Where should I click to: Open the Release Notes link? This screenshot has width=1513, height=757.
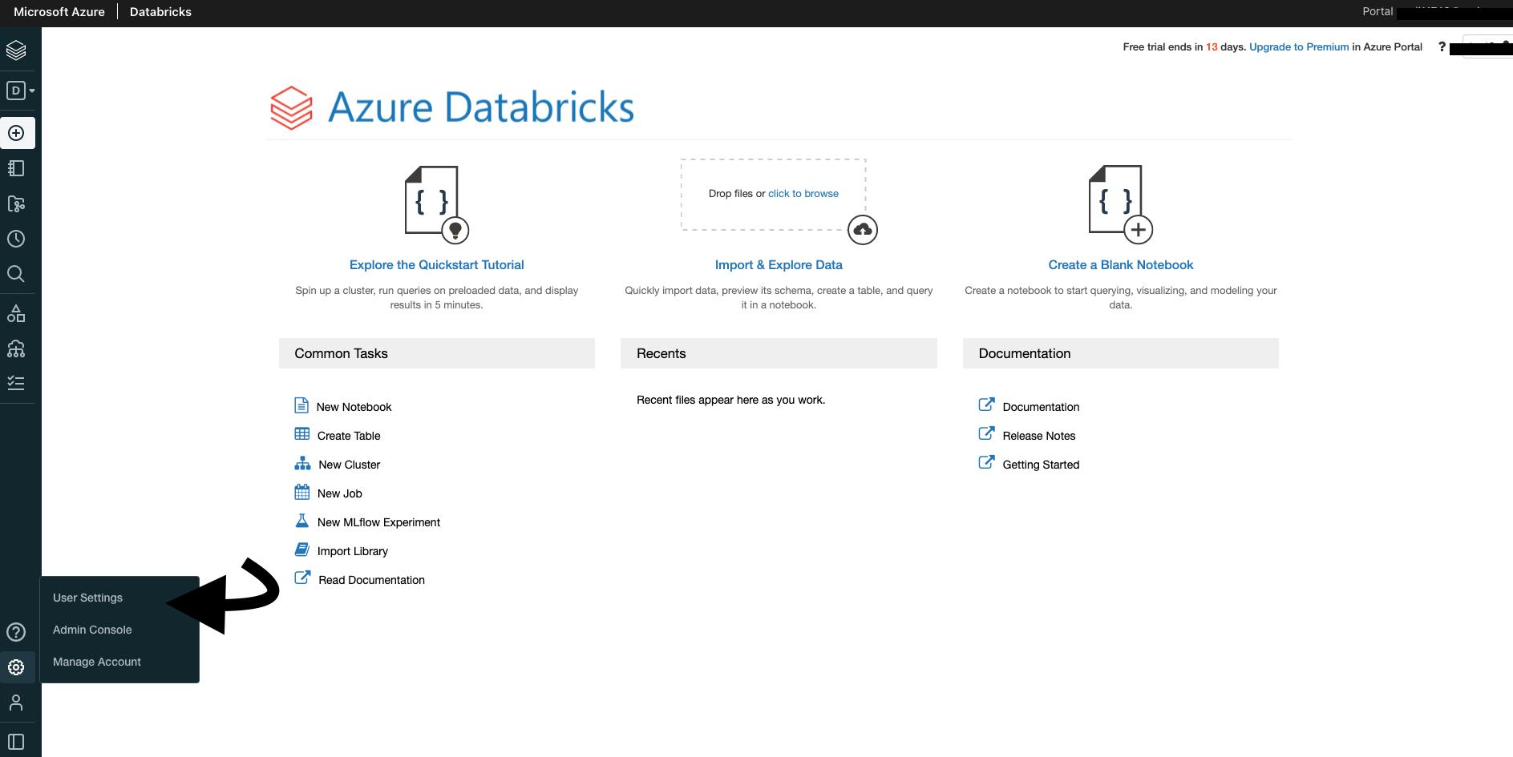(x=1039, y=436)
